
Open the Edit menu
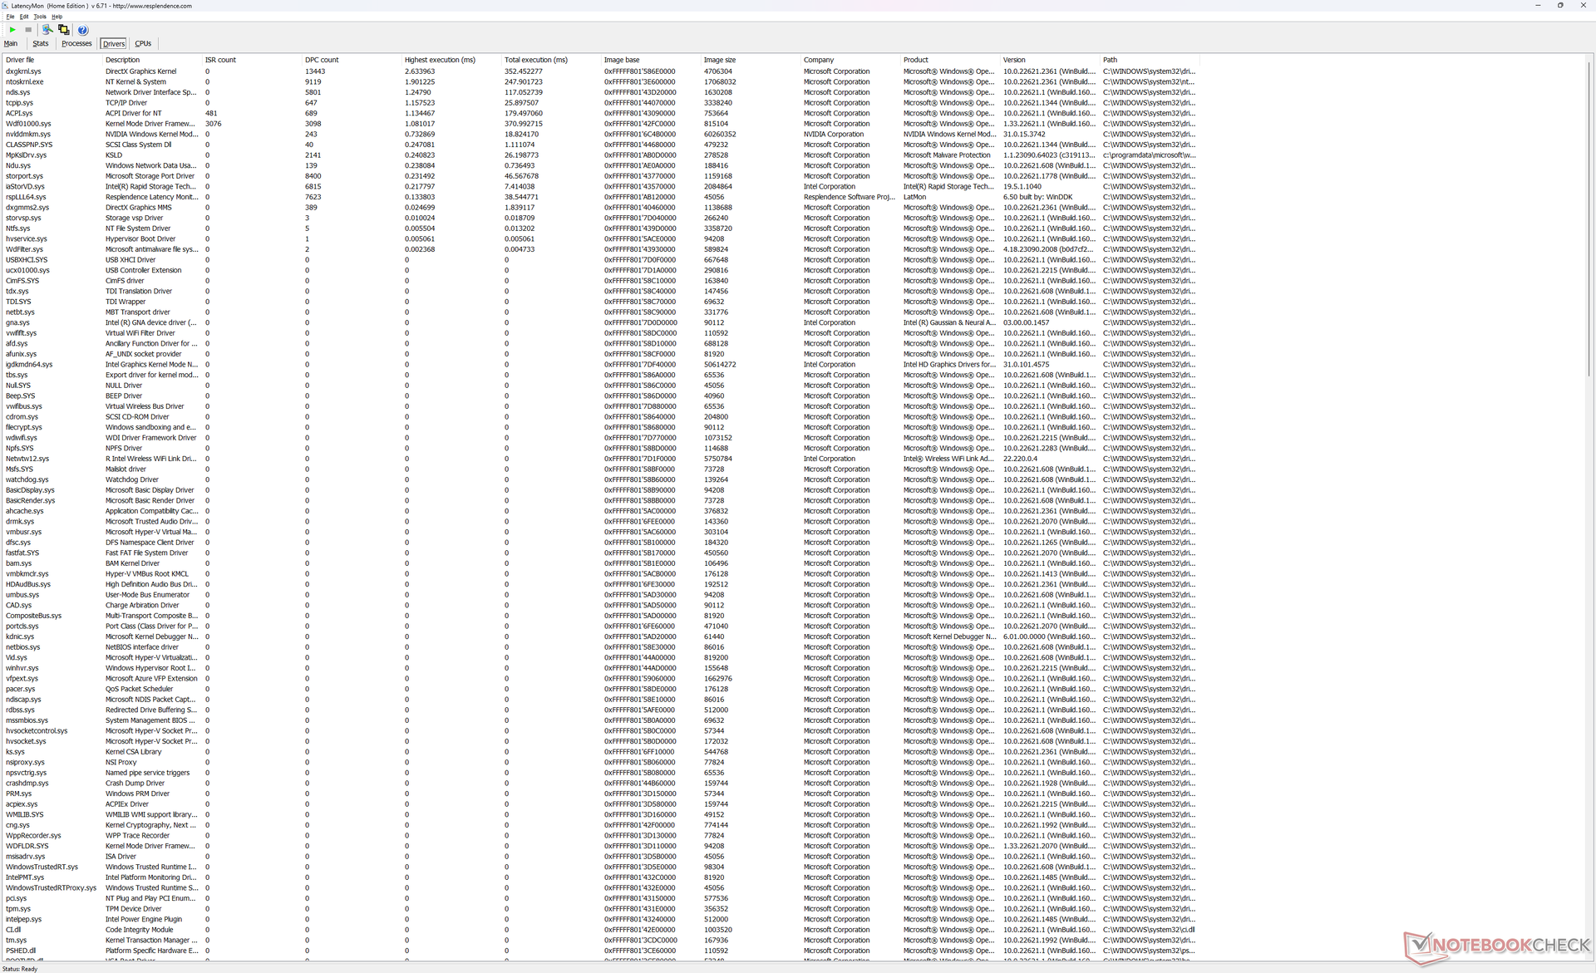(24, 17)
